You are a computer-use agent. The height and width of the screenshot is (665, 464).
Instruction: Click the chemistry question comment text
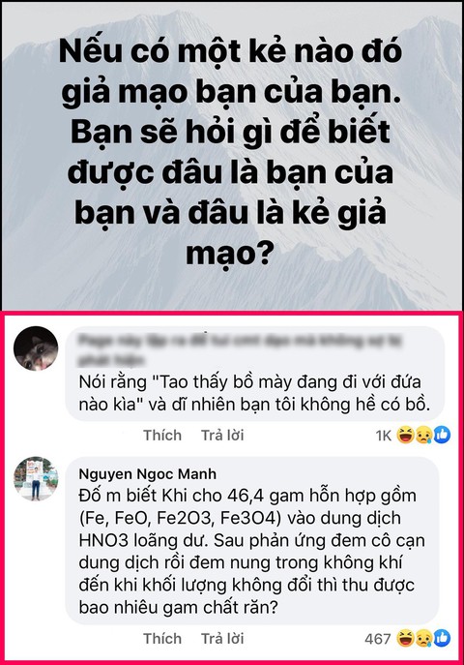(251, 552)
